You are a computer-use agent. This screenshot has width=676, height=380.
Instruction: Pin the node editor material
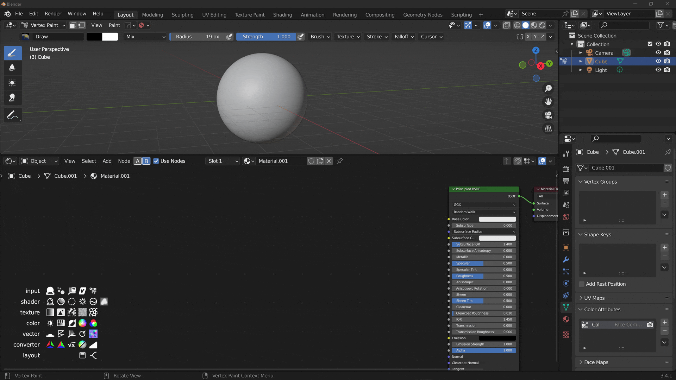pos(340,161)
